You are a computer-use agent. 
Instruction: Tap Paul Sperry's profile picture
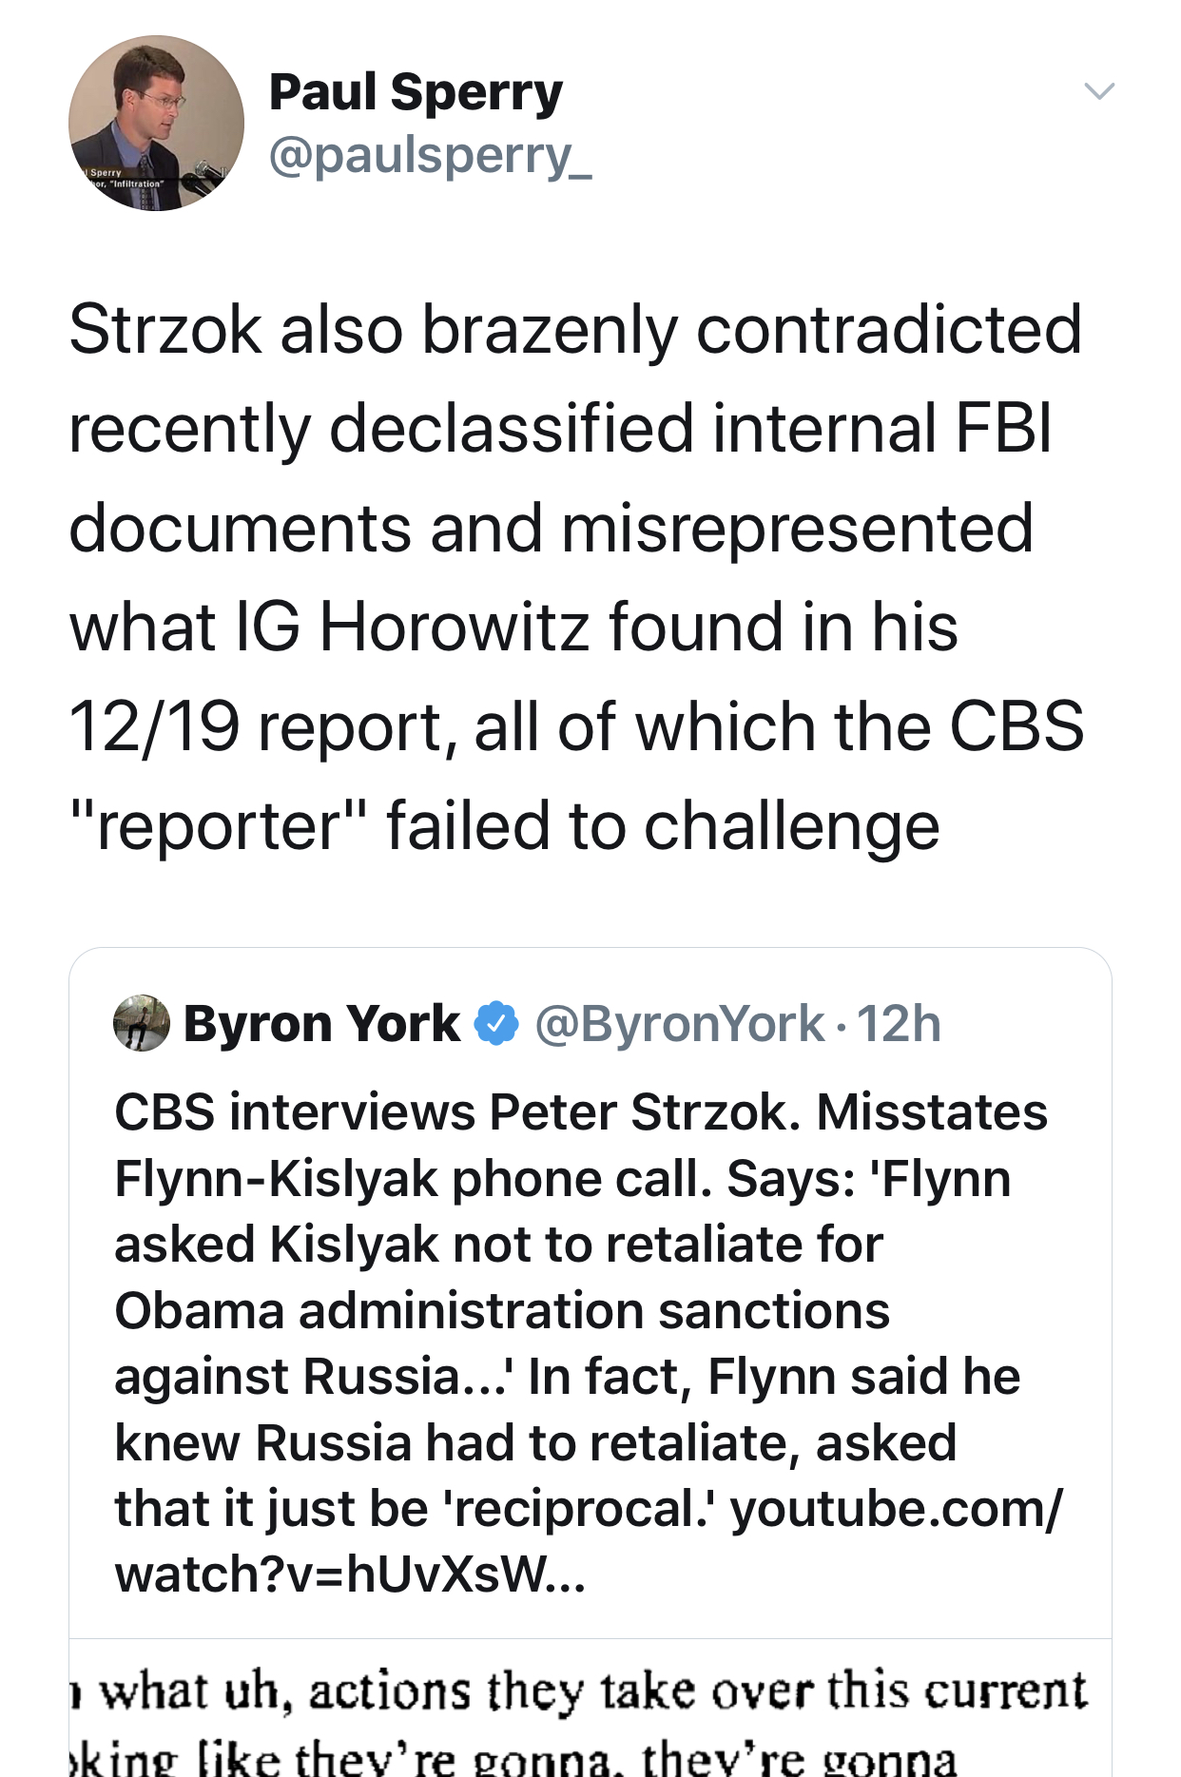pos(156,124)
